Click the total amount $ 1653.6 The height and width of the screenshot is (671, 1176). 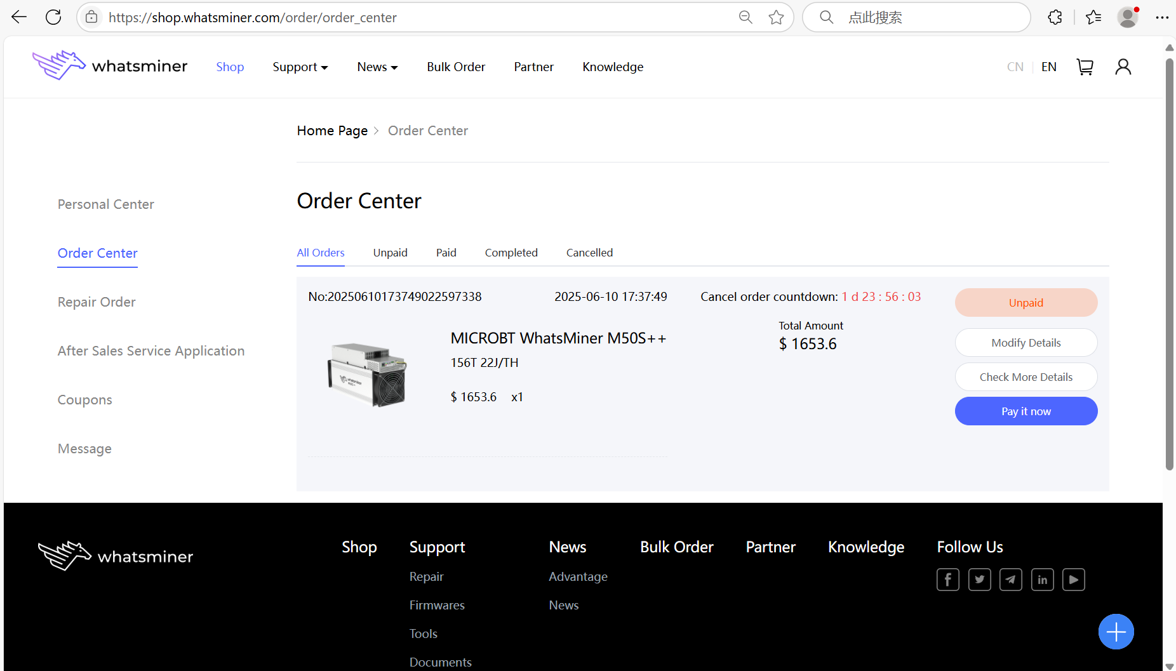[x=808, y=344]
